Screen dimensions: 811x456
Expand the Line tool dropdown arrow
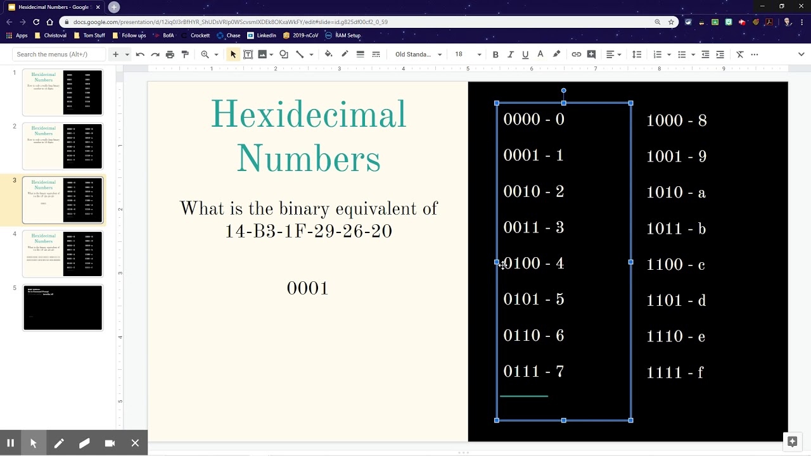311,54
